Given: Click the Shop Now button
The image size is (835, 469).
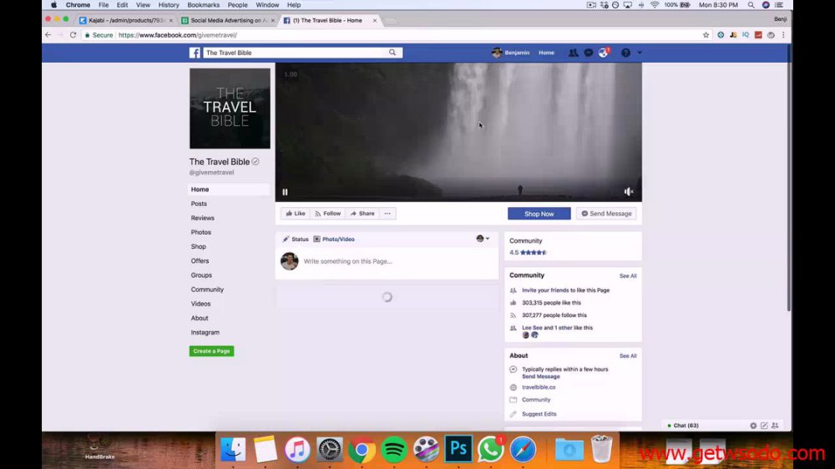Looking at the screenshot, I should pos(539,214).
